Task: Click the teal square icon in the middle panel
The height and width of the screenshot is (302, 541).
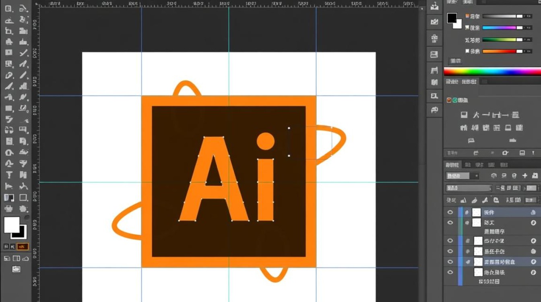Action: pos(455,100)
